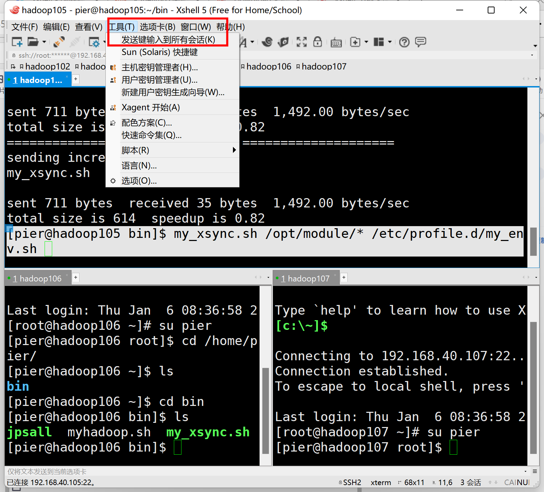The width and height of the screenshot is (544, 492).
Task: Open 配色方案(C)... menu entry
Action: point(172,123)
